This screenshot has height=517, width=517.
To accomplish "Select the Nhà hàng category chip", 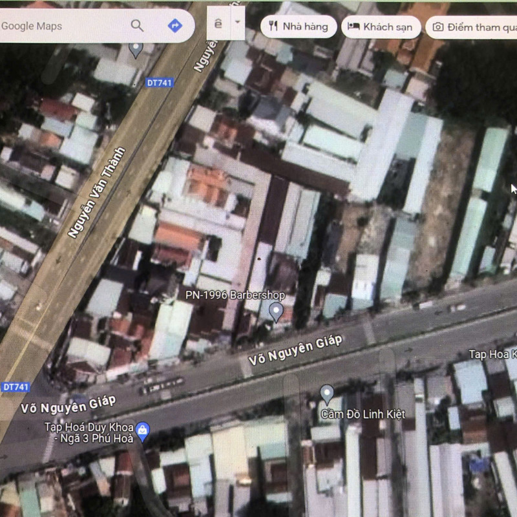I will pos(299,27).
